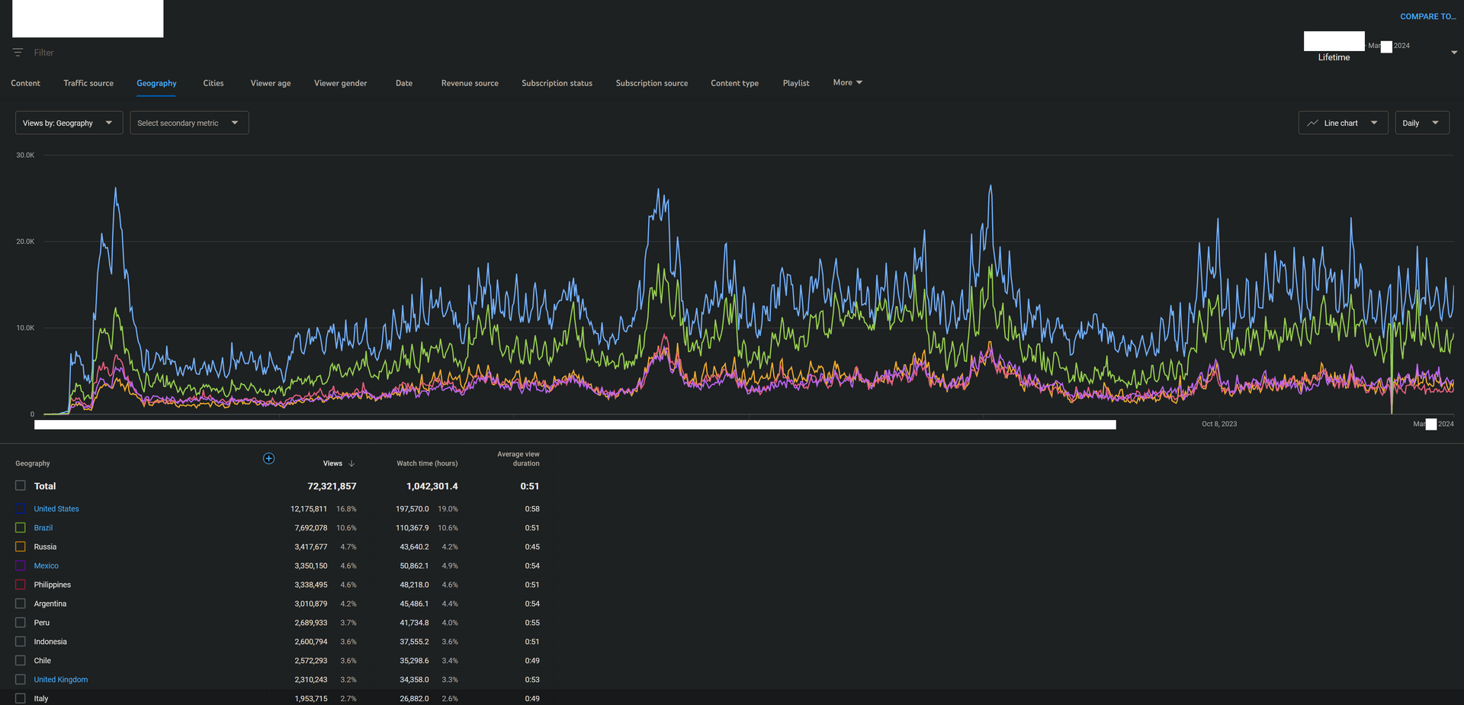Viewport: 1464px width, 705px height.
Task: Check the Indonesia row checkbox
Action: [21, 642]
